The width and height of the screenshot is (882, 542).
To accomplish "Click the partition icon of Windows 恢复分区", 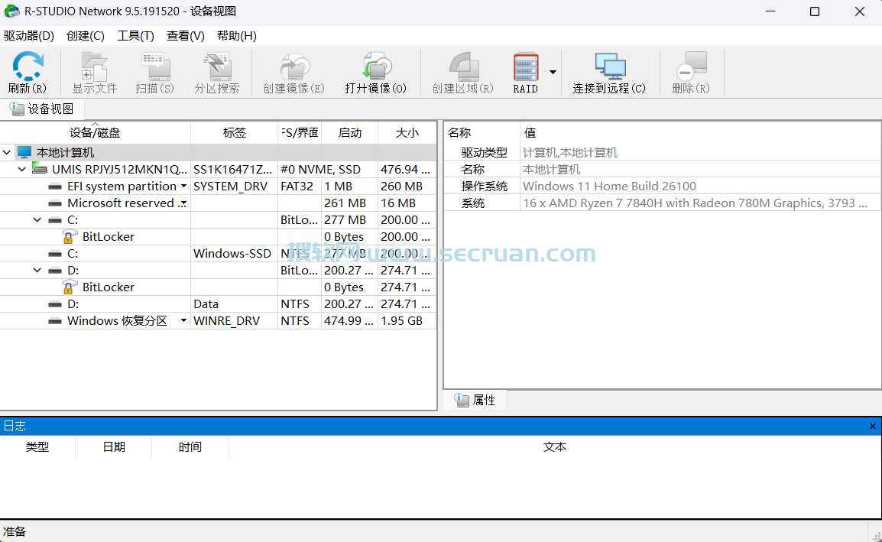I will coord(55,321).
